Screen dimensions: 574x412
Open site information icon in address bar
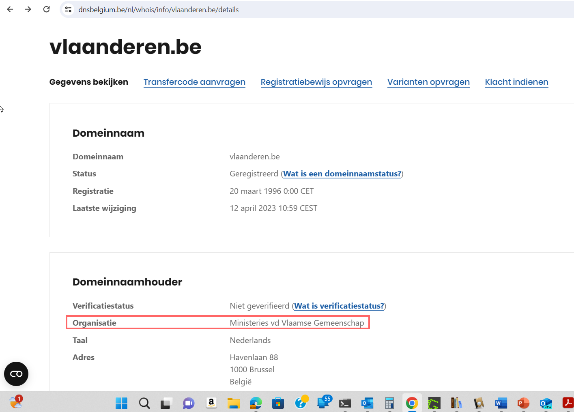(x=68, y=9)
